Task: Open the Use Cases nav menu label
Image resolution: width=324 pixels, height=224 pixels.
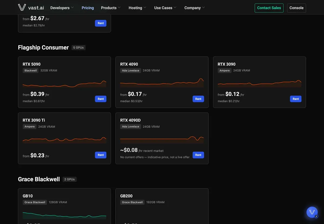Action: tap(163, 8)
